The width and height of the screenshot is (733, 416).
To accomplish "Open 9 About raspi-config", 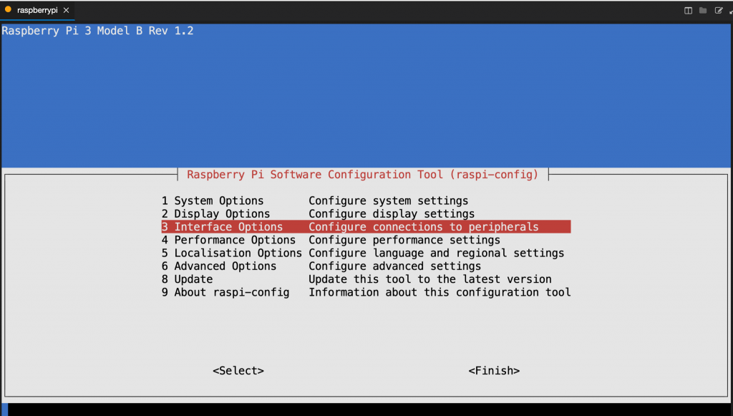I will [366, 292].
